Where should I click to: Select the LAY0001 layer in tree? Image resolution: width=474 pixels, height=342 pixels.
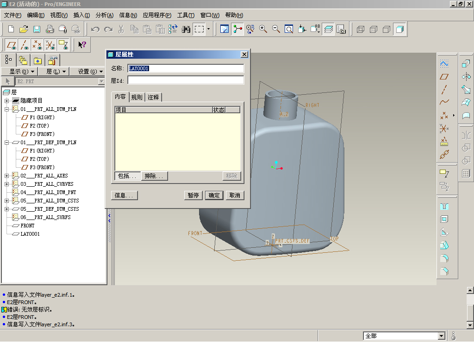tap(30, 234)
